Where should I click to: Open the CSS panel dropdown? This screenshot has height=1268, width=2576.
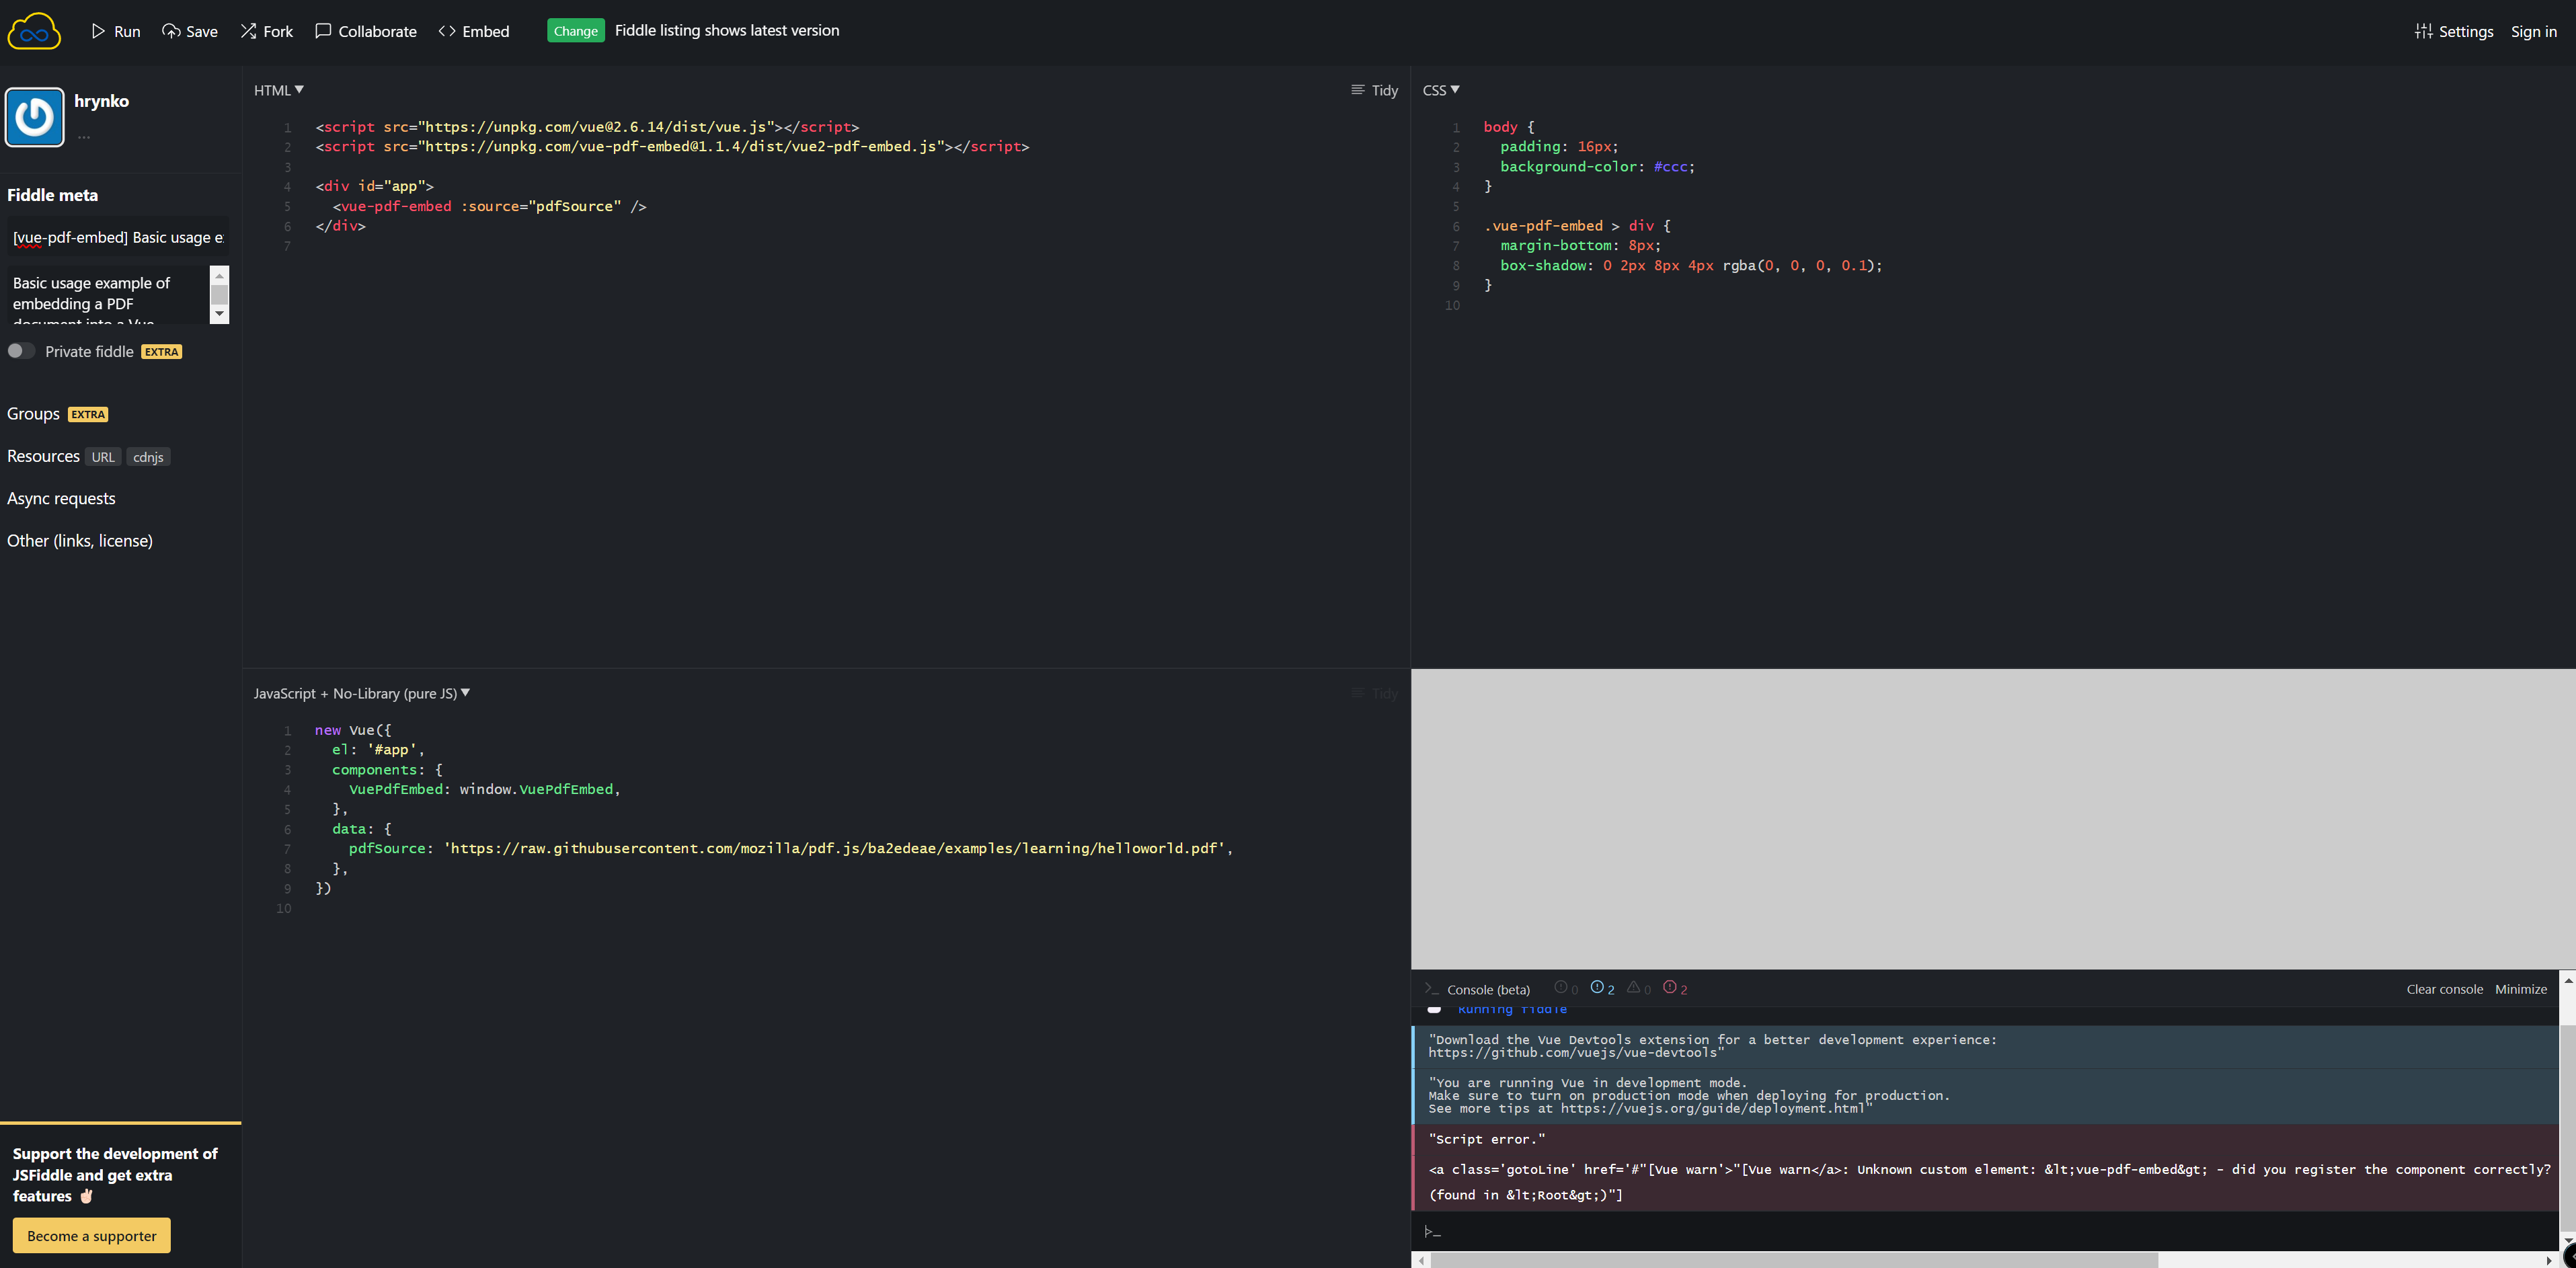1441,90
